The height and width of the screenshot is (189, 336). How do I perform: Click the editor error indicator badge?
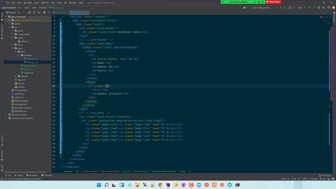[322, 17]
